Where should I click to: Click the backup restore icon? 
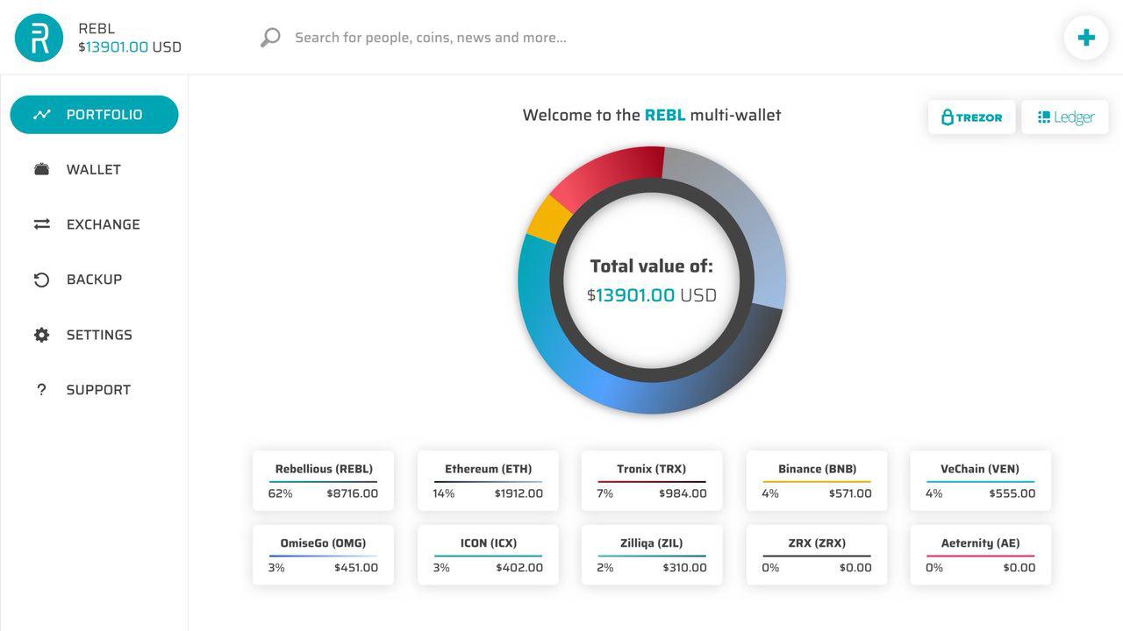pyautogui.click(x=41, y=280)
